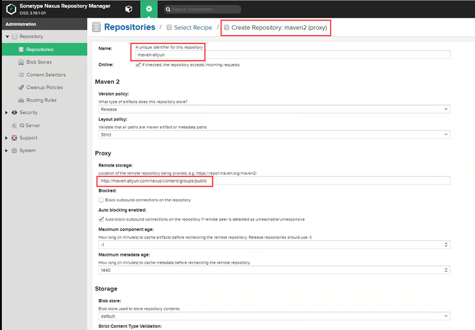Adjust Maximum metadata age stepper arrows
The width and height of the screenshot is (475, 330).
click(446, 270)
